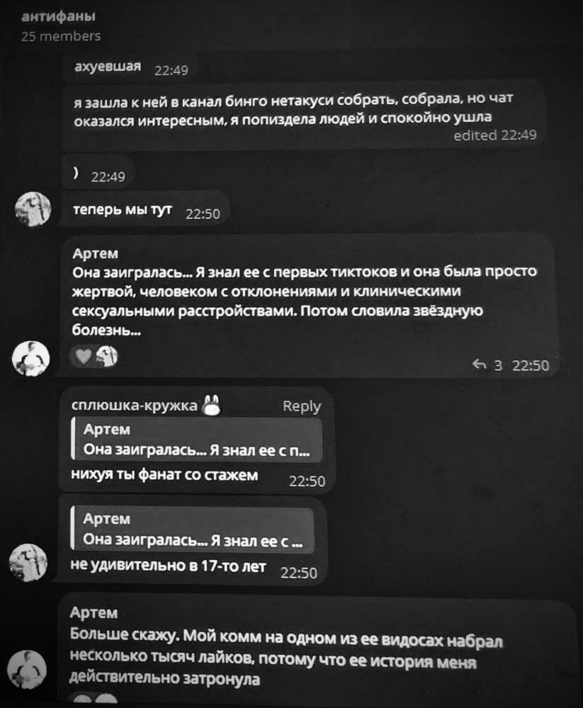The width and height of the screenshot is (583, 708).
Task: Click Артем name in bottom message
Action: (x=94, y=613)
